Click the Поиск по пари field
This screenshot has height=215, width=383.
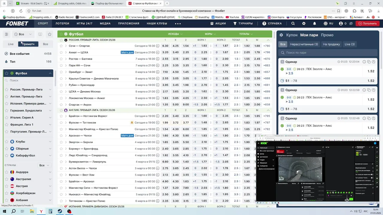327,53
